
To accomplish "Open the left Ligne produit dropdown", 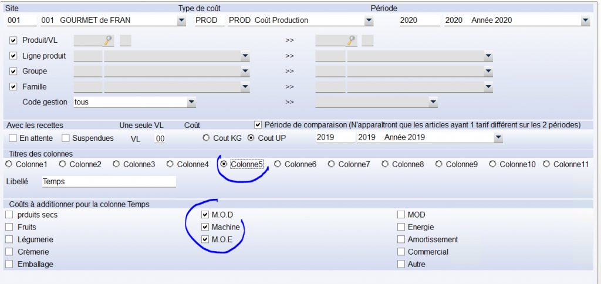I will pos(245,56).
